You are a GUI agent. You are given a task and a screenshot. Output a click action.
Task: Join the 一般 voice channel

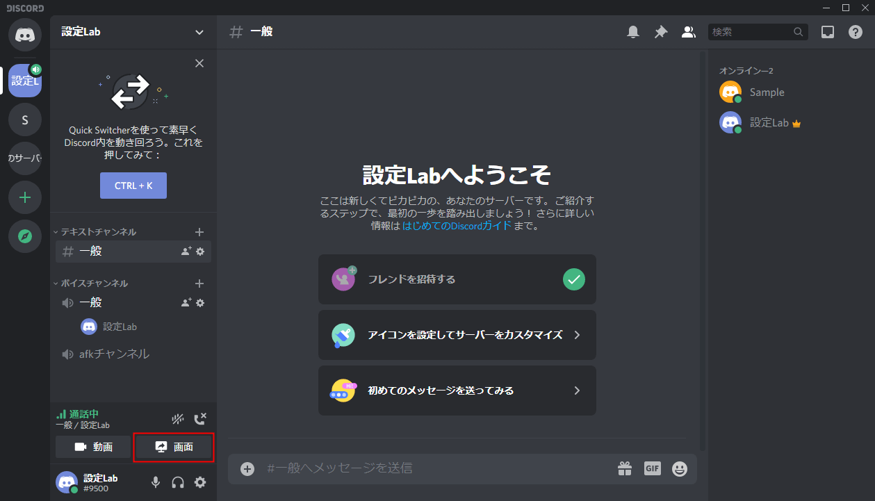133,303
